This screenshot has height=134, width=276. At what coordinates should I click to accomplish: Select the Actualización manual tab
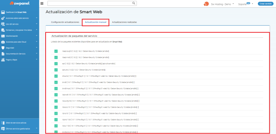[96, 22]
